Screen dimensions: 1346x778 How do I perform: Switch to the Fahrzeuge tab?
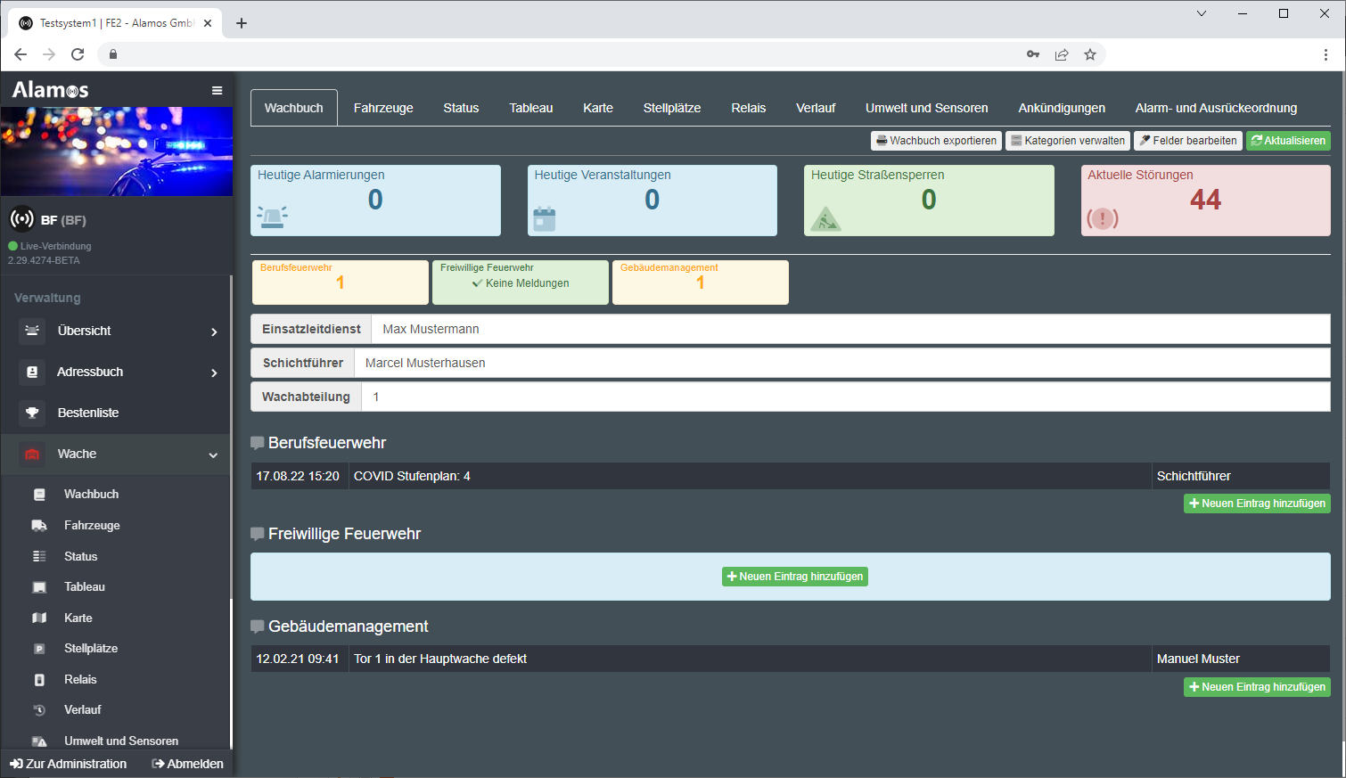(383, 108)
